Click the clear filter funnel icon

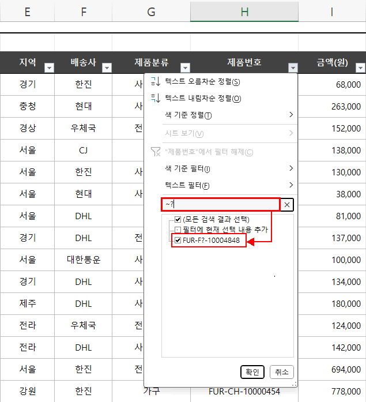[x=156, y=152]
